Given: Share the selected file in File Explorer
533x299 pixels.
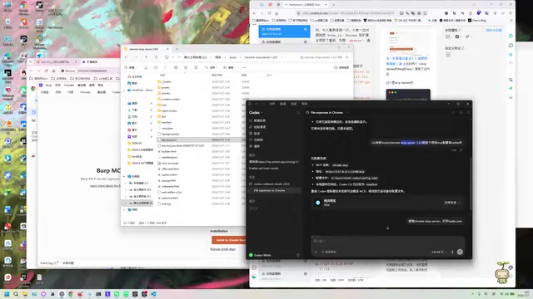Looking at the screenshot, I should click(186, 67).
